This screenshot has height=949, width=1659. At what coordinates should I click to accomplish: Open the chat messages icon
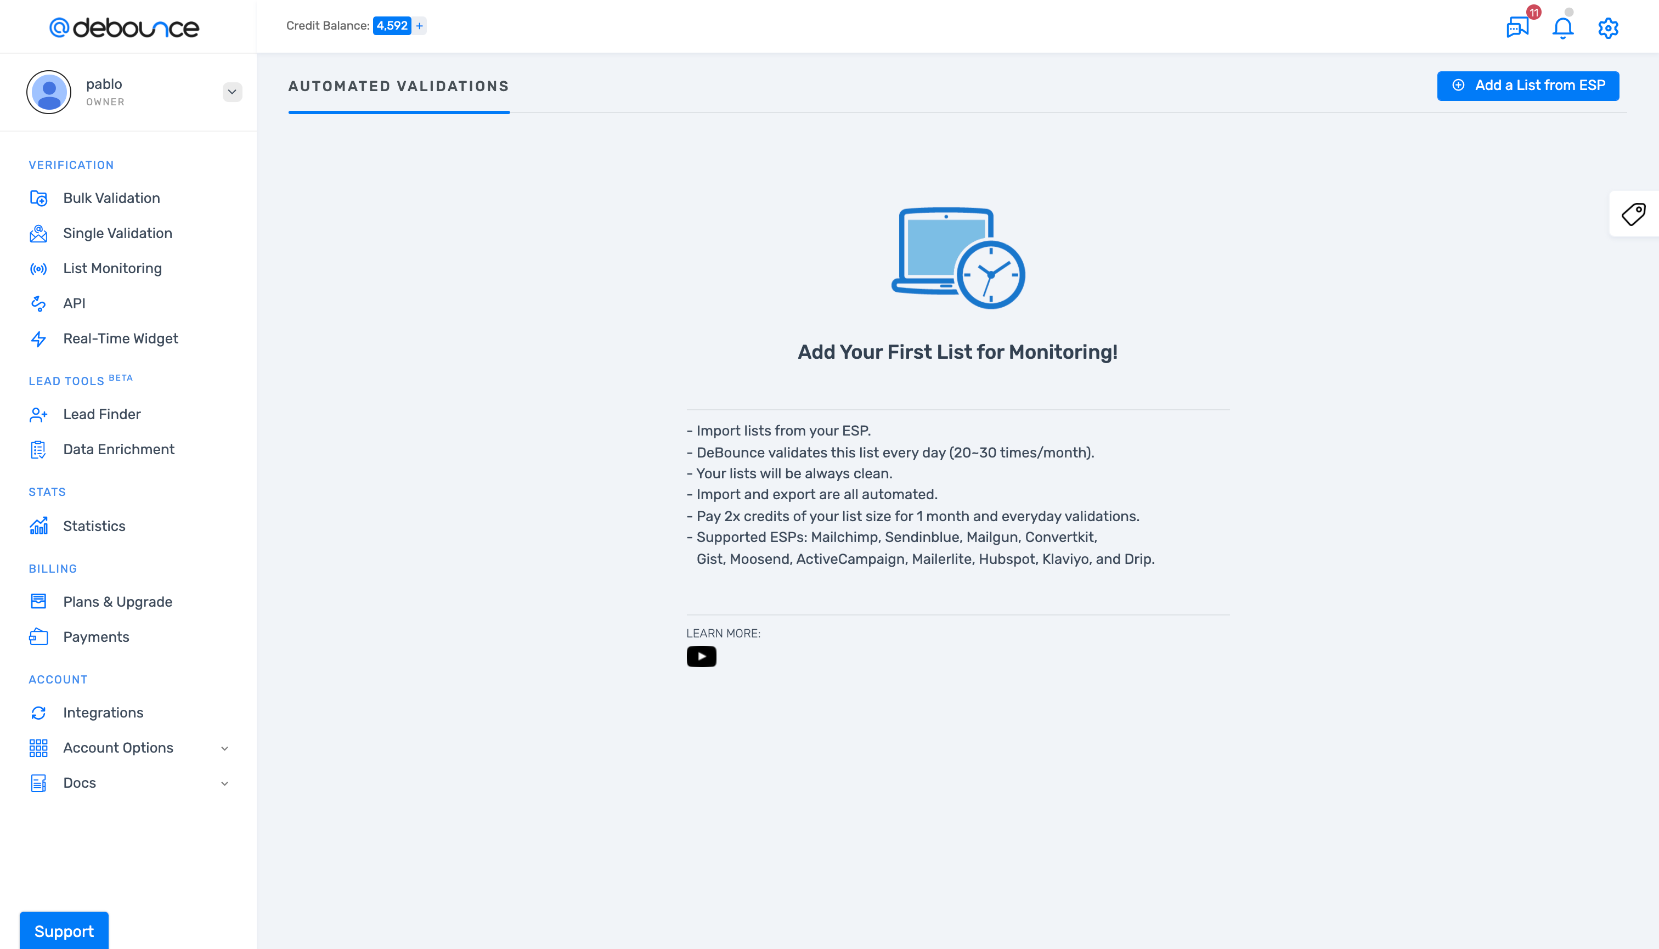(x=1517, y=27)
